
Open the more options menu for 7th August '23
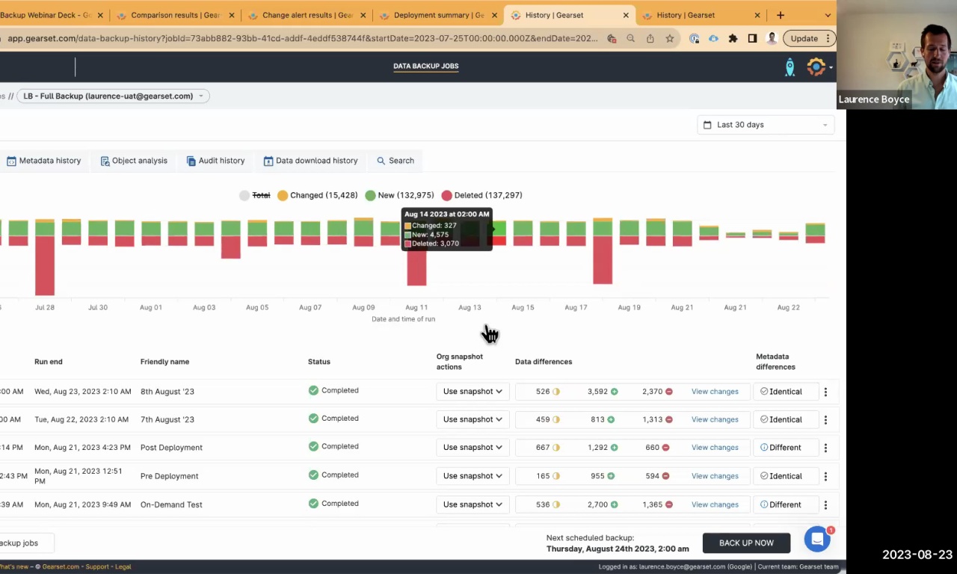point(825,420)
